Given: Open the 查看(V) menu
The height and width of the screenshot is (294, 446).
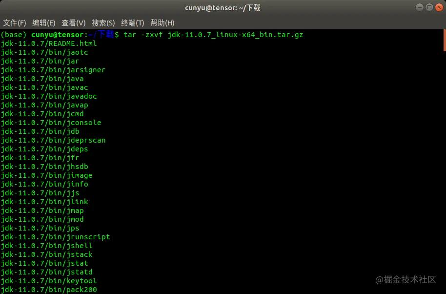Looking at the screenshot, I should (x=73, y=23).
